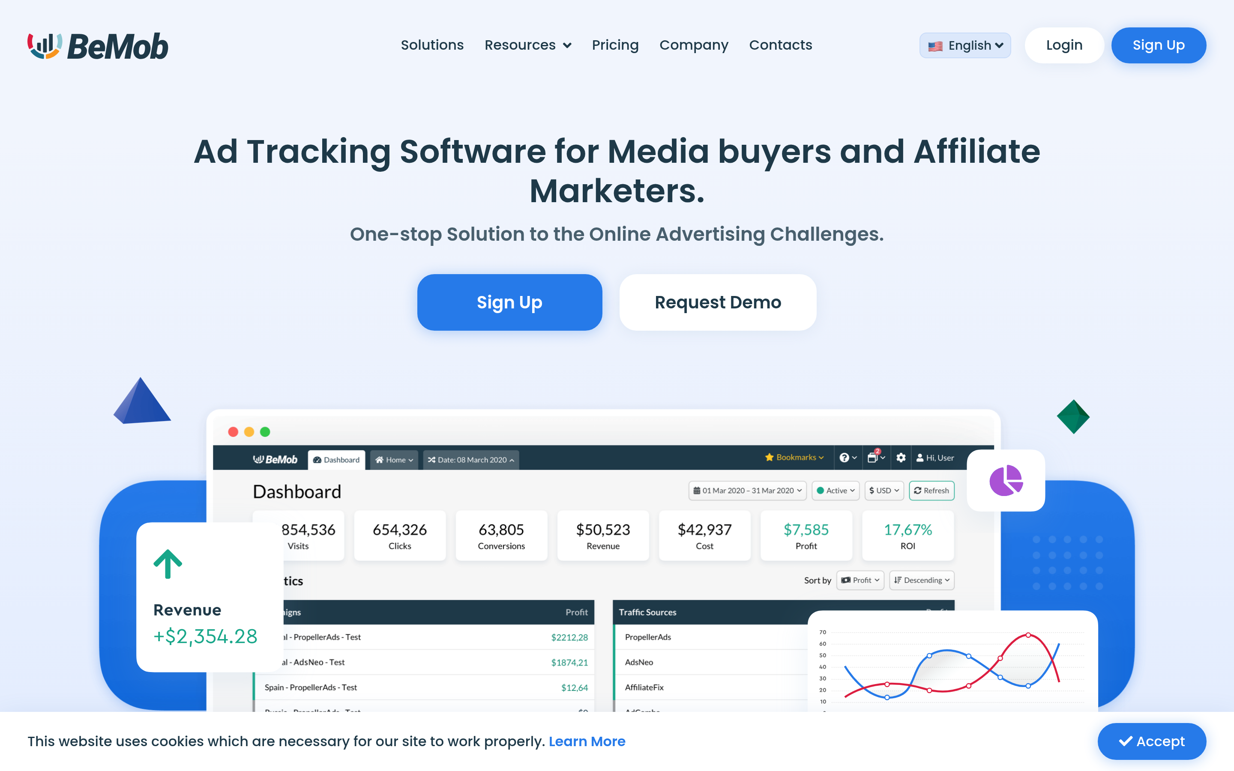Select Spain - PropellerAds - Test campaign row
The image size is (1234, 771).
(x=424, y=687)
